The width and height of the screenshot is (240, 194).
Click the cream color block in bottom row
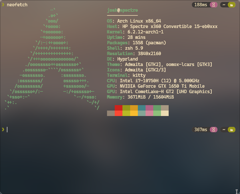165,113
